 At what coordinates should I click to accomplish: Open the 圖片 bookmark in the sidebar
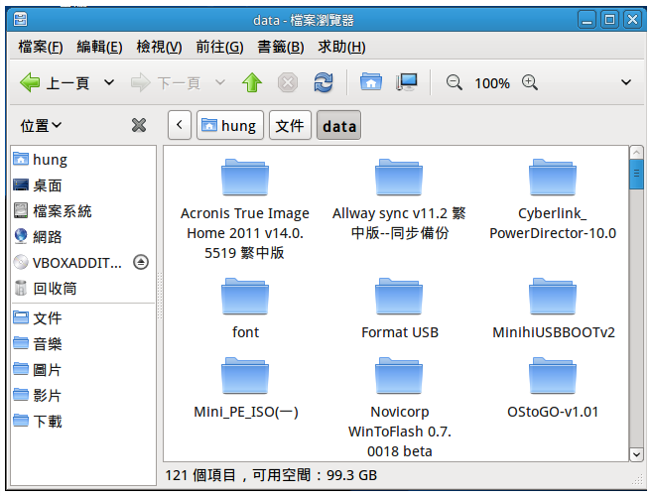click(x=83, y=370)
